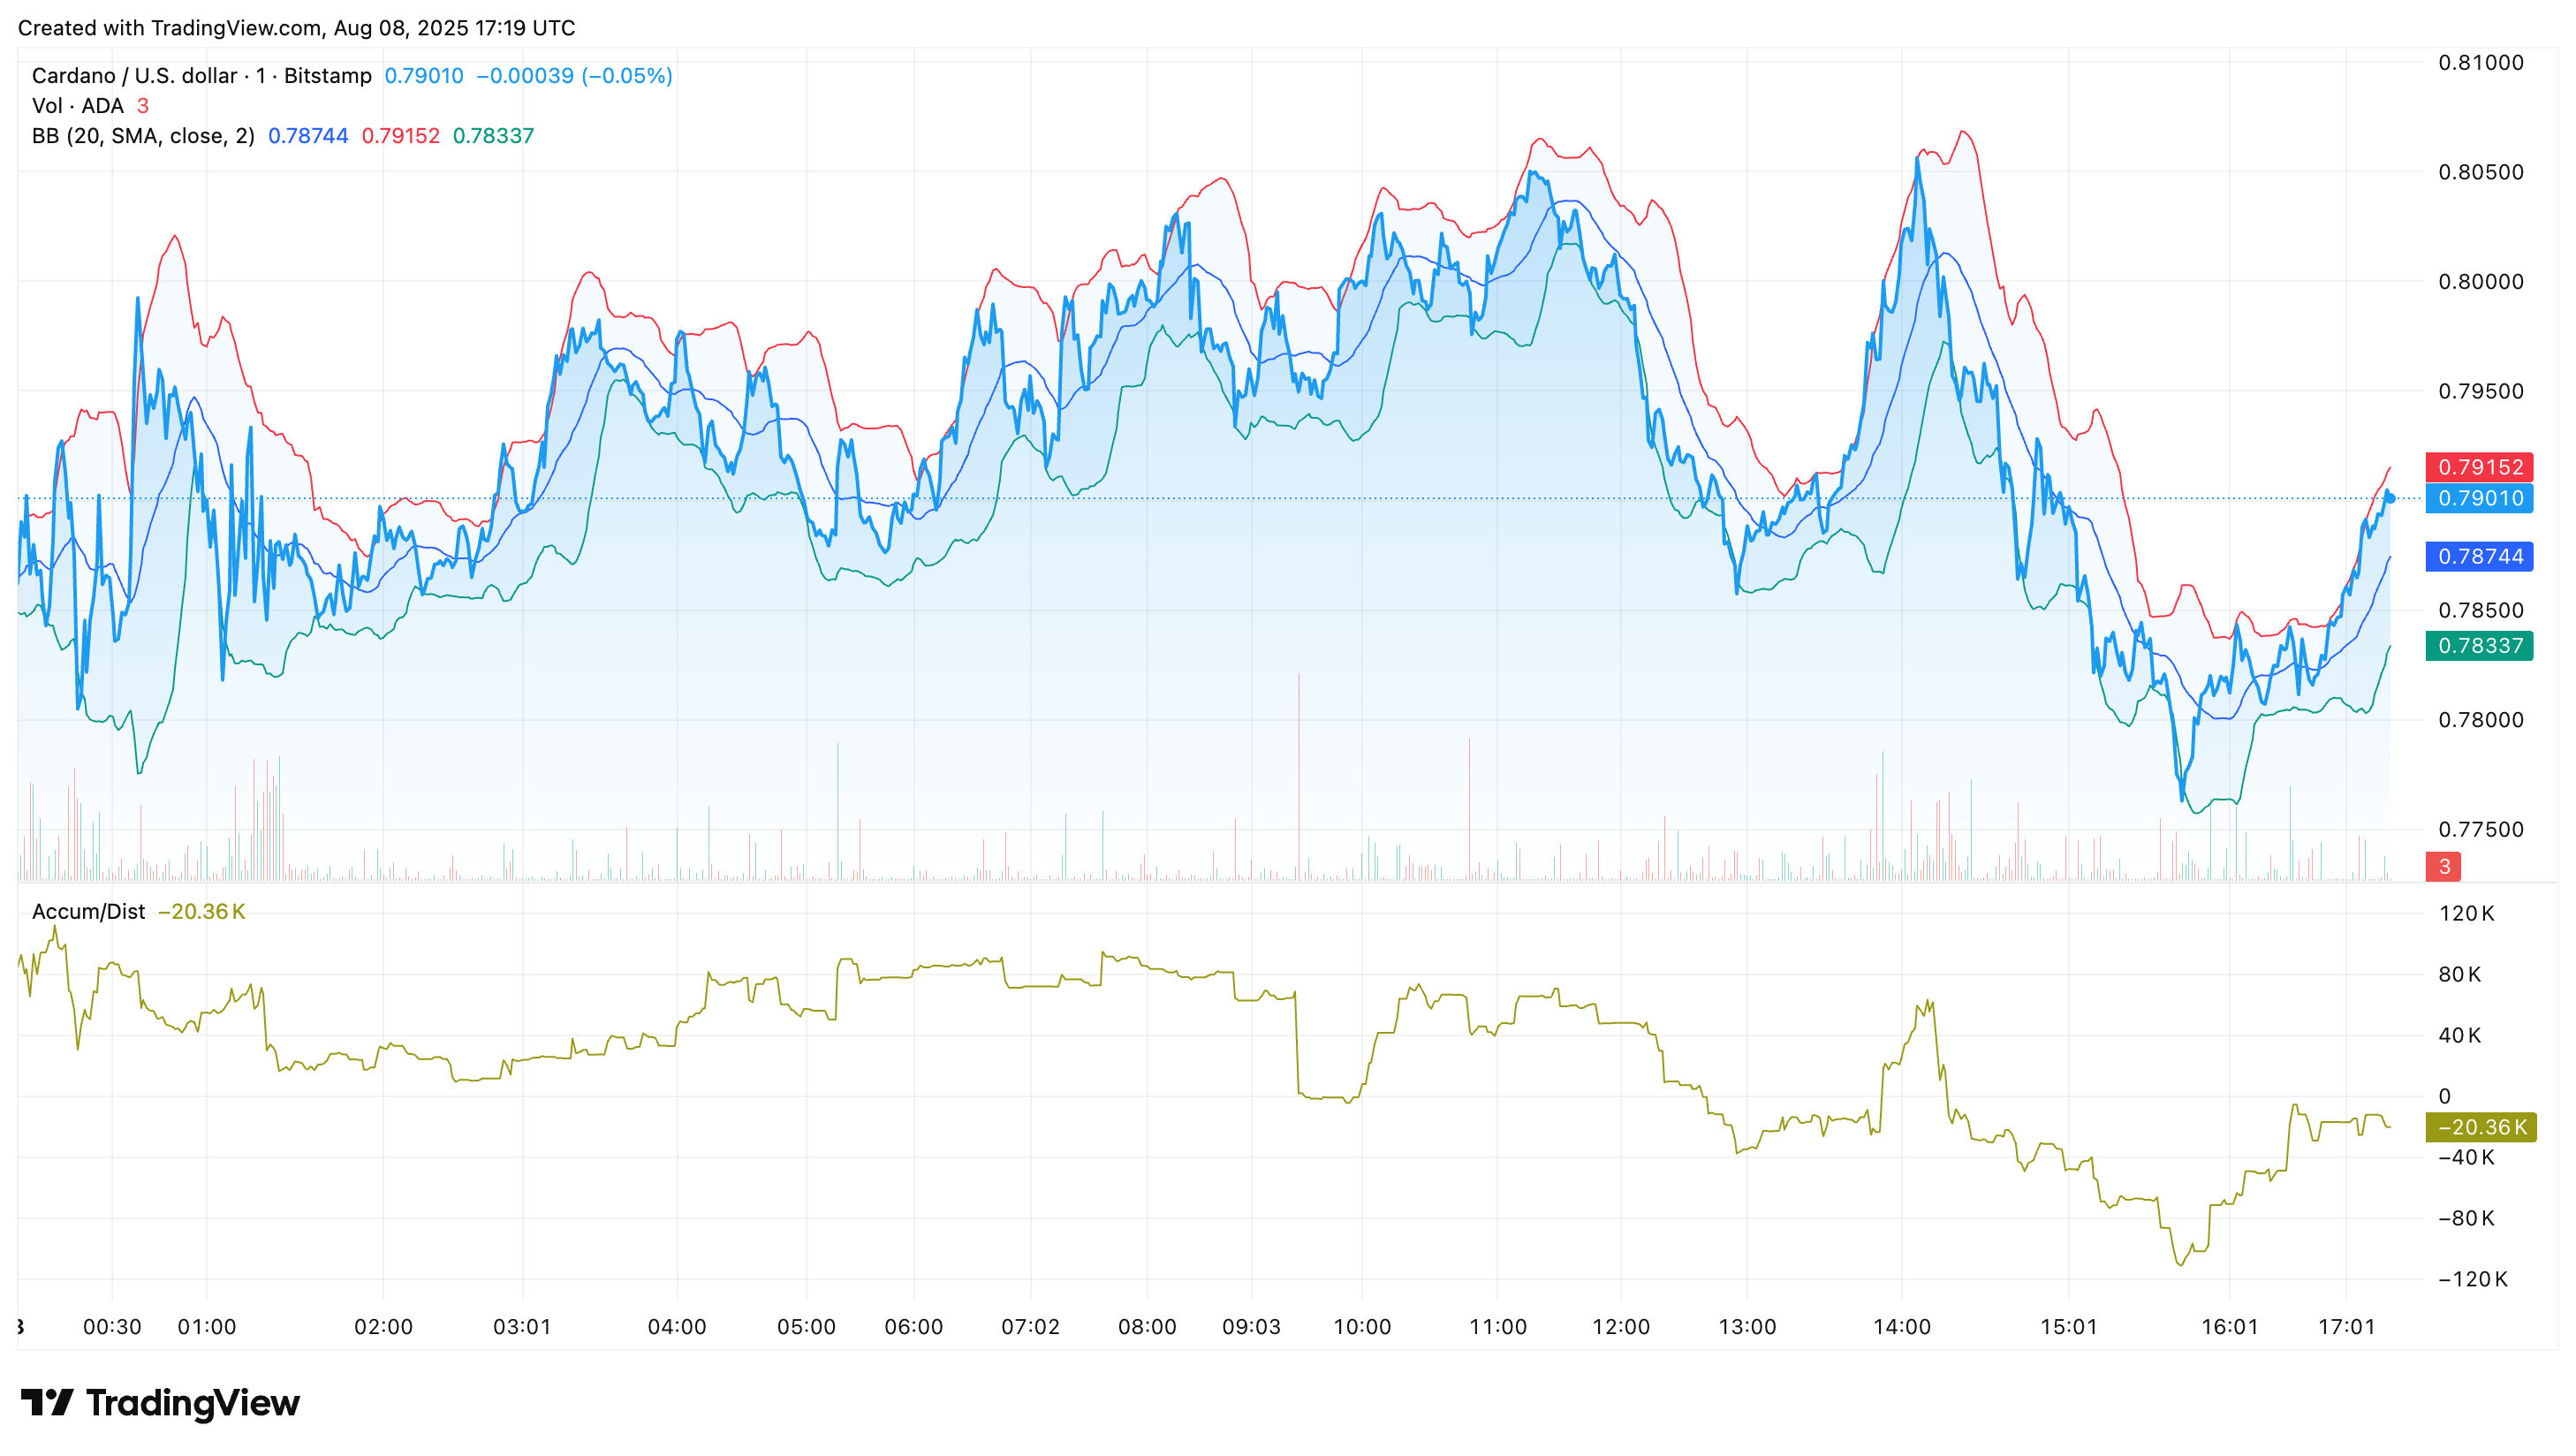
Task: Click the blue 0.79010 current price tag
Action: (2480, 498)
